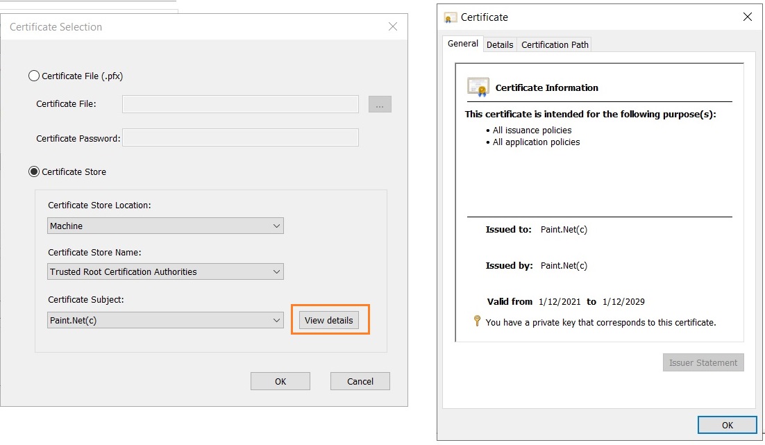
Task: Open the Certificate Store Location dropdown
Action: 165,226
